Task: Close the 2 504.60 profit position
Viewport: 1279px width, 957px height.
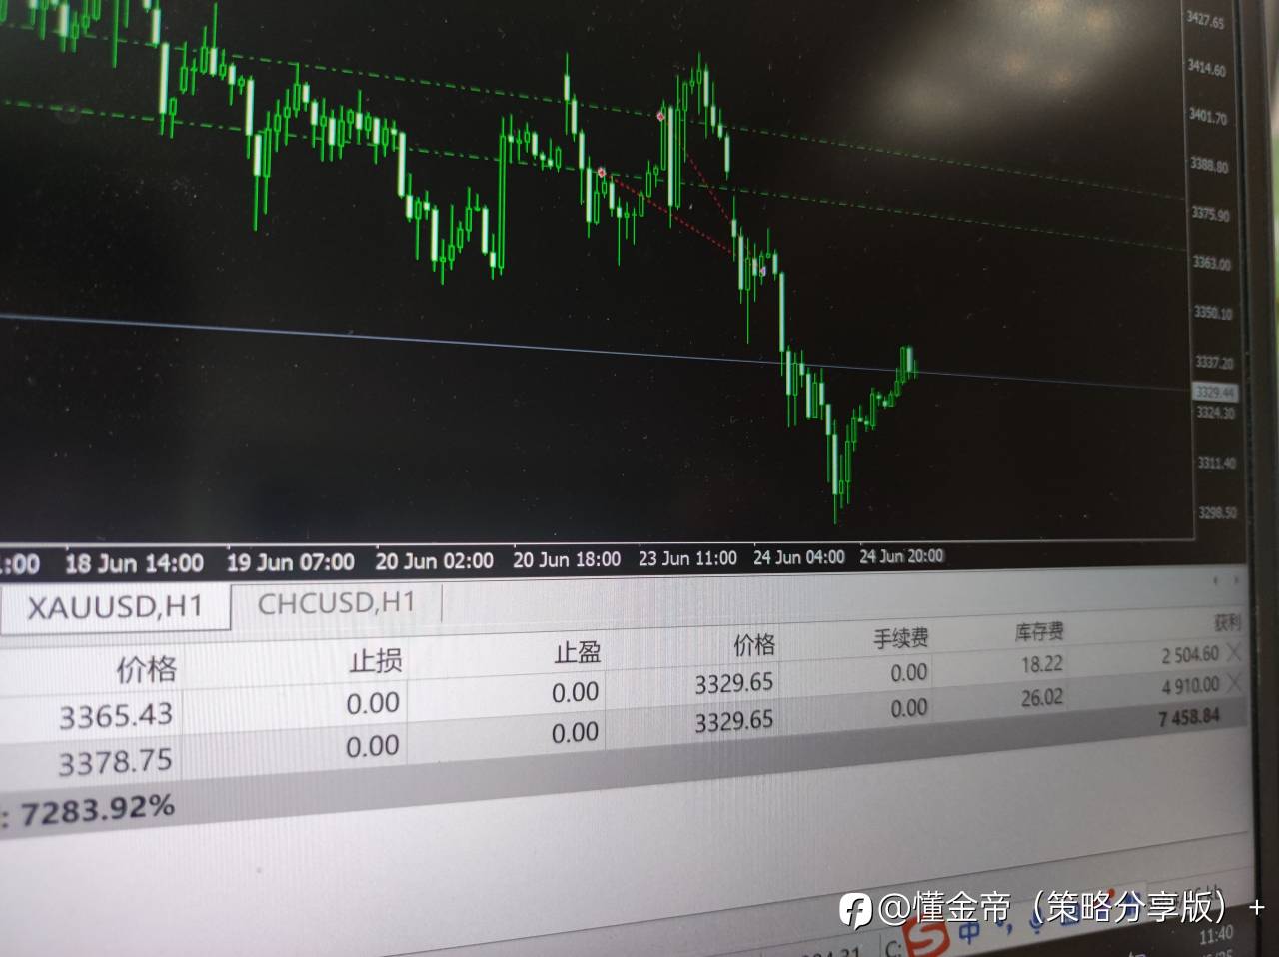Action: 1235,652
